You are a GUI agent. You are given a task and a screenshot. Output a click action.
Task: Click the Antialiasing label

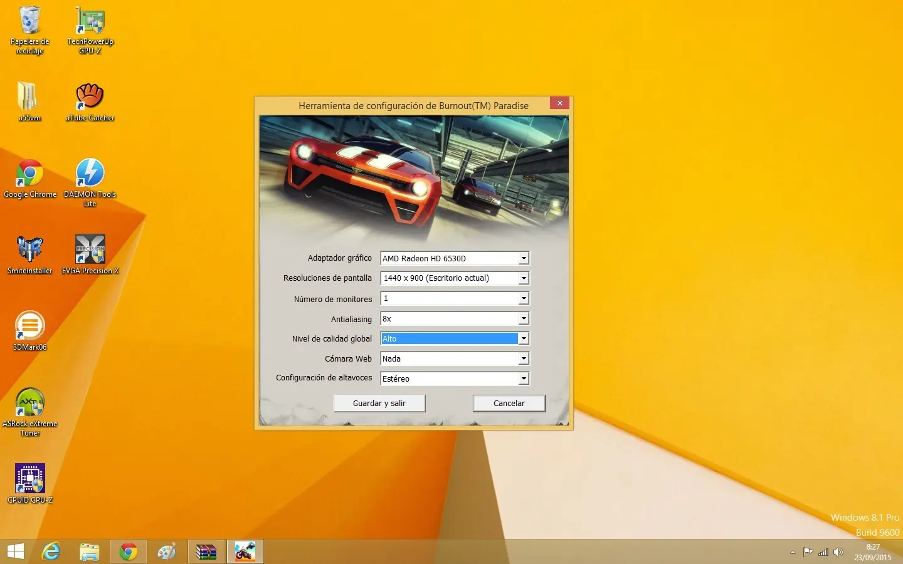point(351,319)
